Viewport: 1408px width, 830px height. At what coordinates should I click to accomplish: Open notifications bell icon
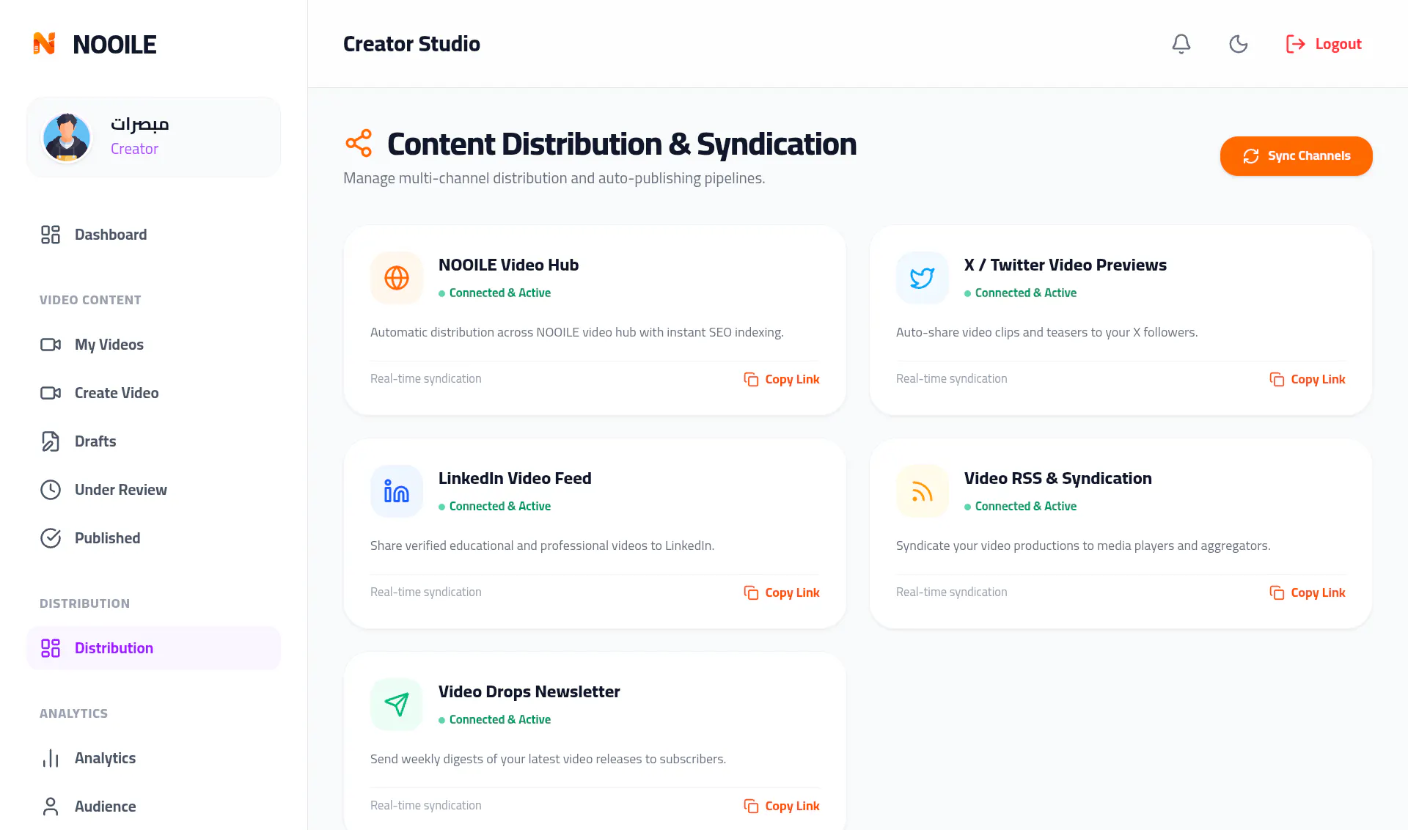[1181, 44]
